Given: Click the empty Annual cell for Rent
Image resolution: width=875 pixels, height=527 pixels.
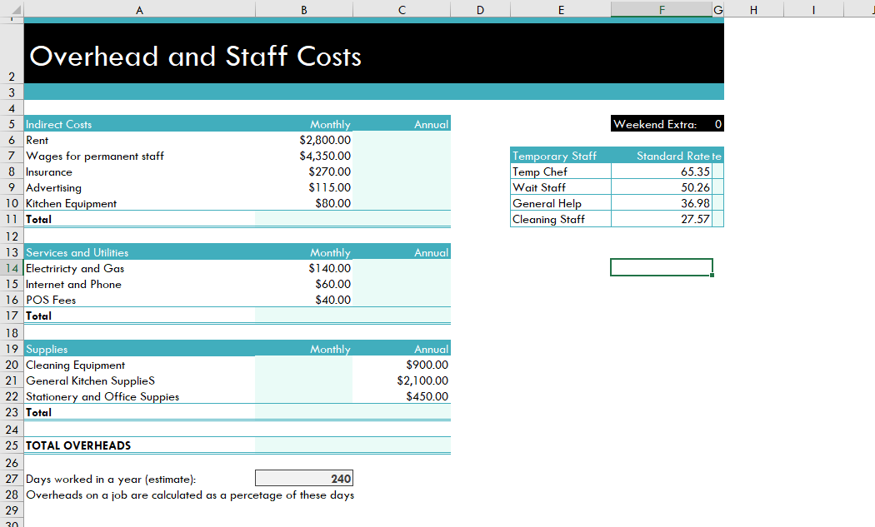Looking at the screenshot, I should pyautogui.click(x=402, y=141).
